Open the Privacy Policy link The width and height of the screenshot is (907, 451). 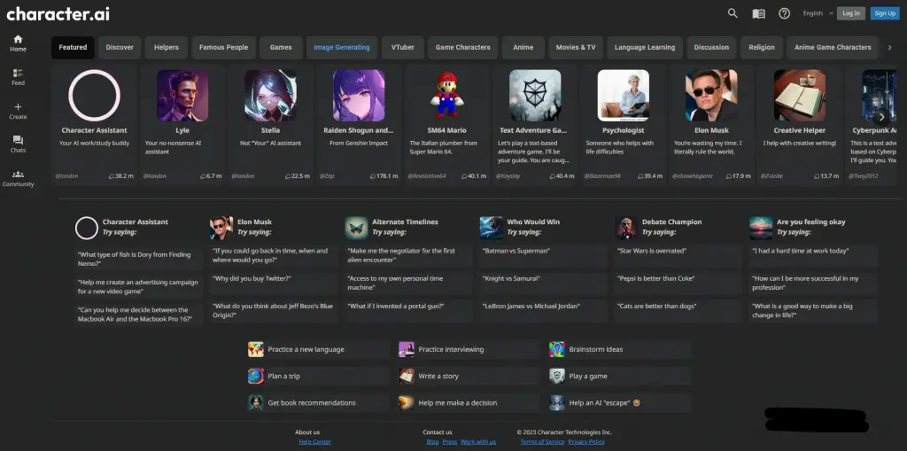click(x=586, y=442)
